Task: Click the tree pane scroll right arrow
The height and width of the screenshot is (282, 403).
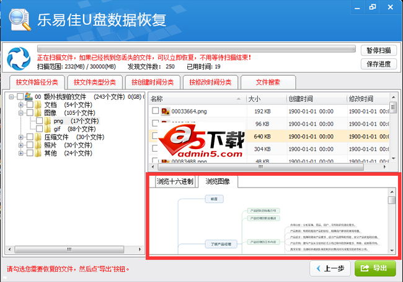Action: [140, 249]
